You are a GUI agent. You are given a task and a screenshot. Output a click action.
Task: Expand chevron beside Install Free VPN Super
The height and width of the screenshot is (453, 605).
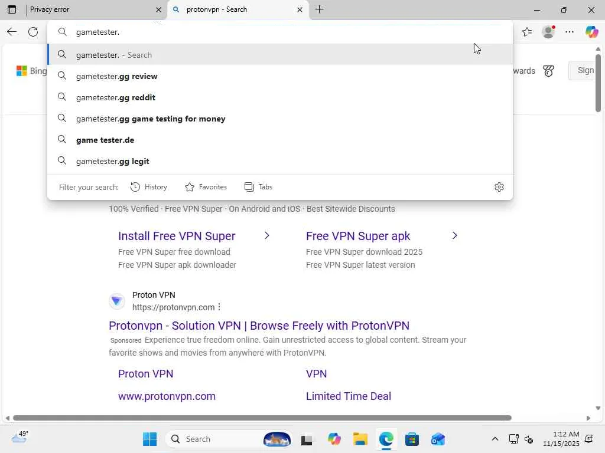tap(266, 235)
